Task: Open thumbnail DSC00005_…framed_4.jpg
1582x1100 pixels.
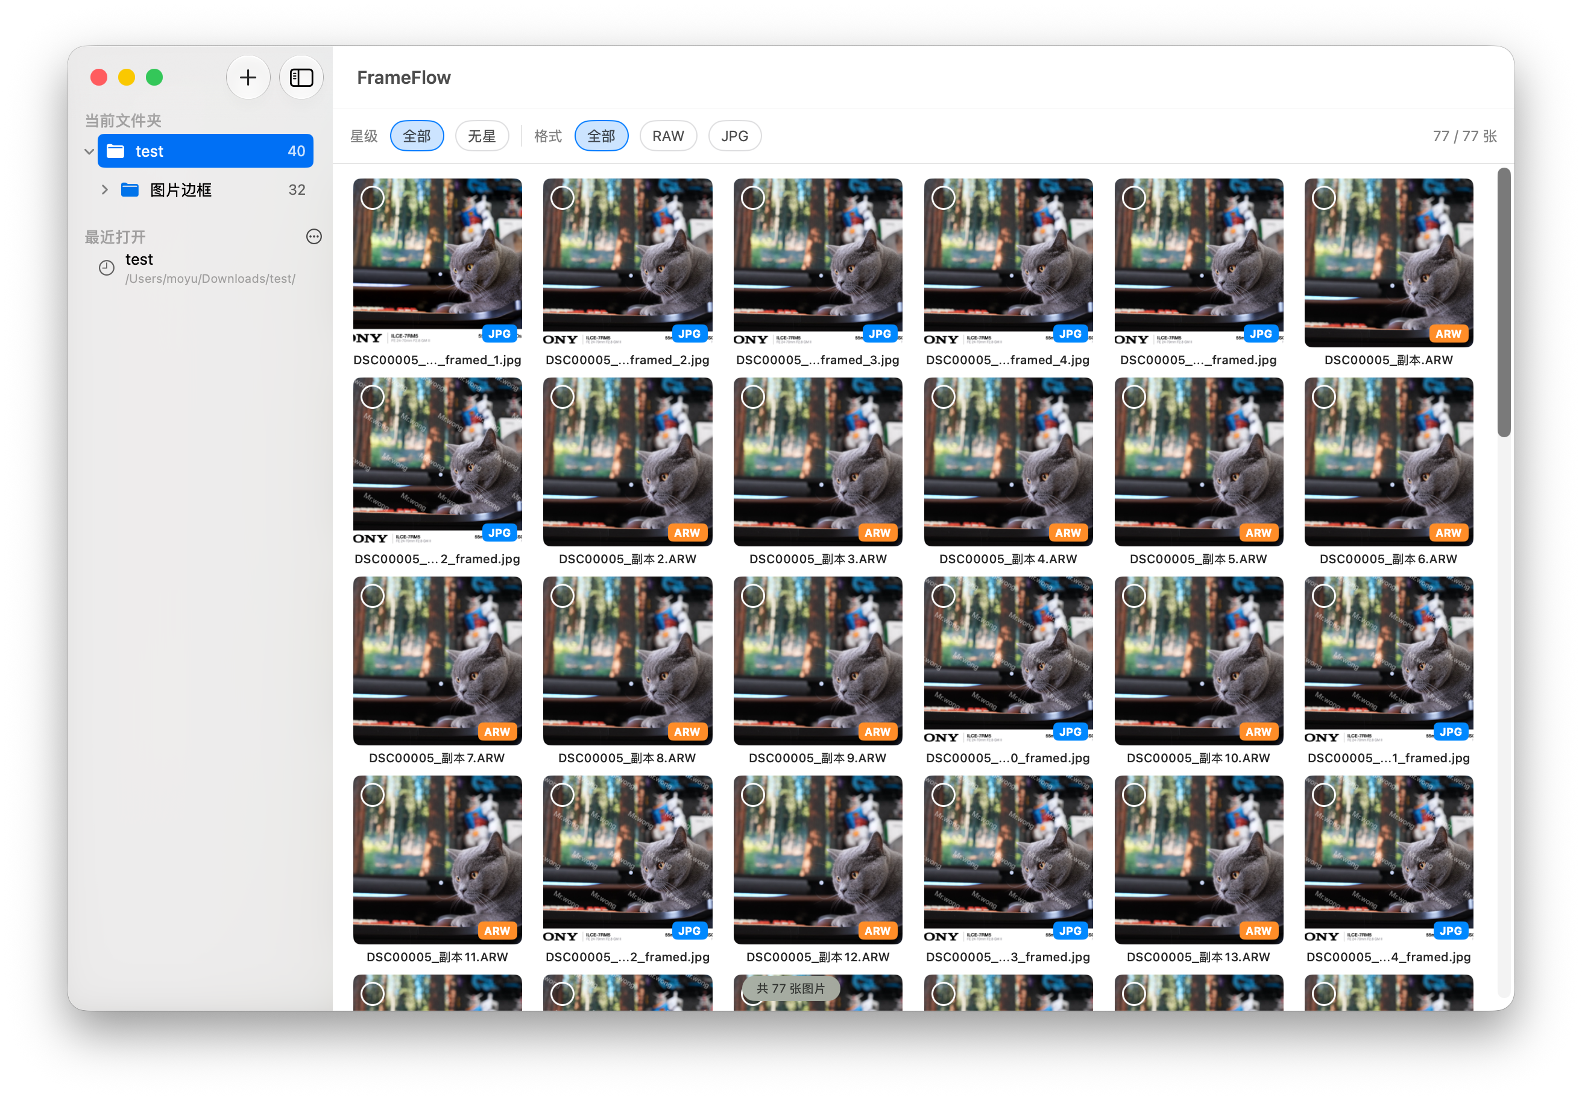Action: (x=1008, y=262)
